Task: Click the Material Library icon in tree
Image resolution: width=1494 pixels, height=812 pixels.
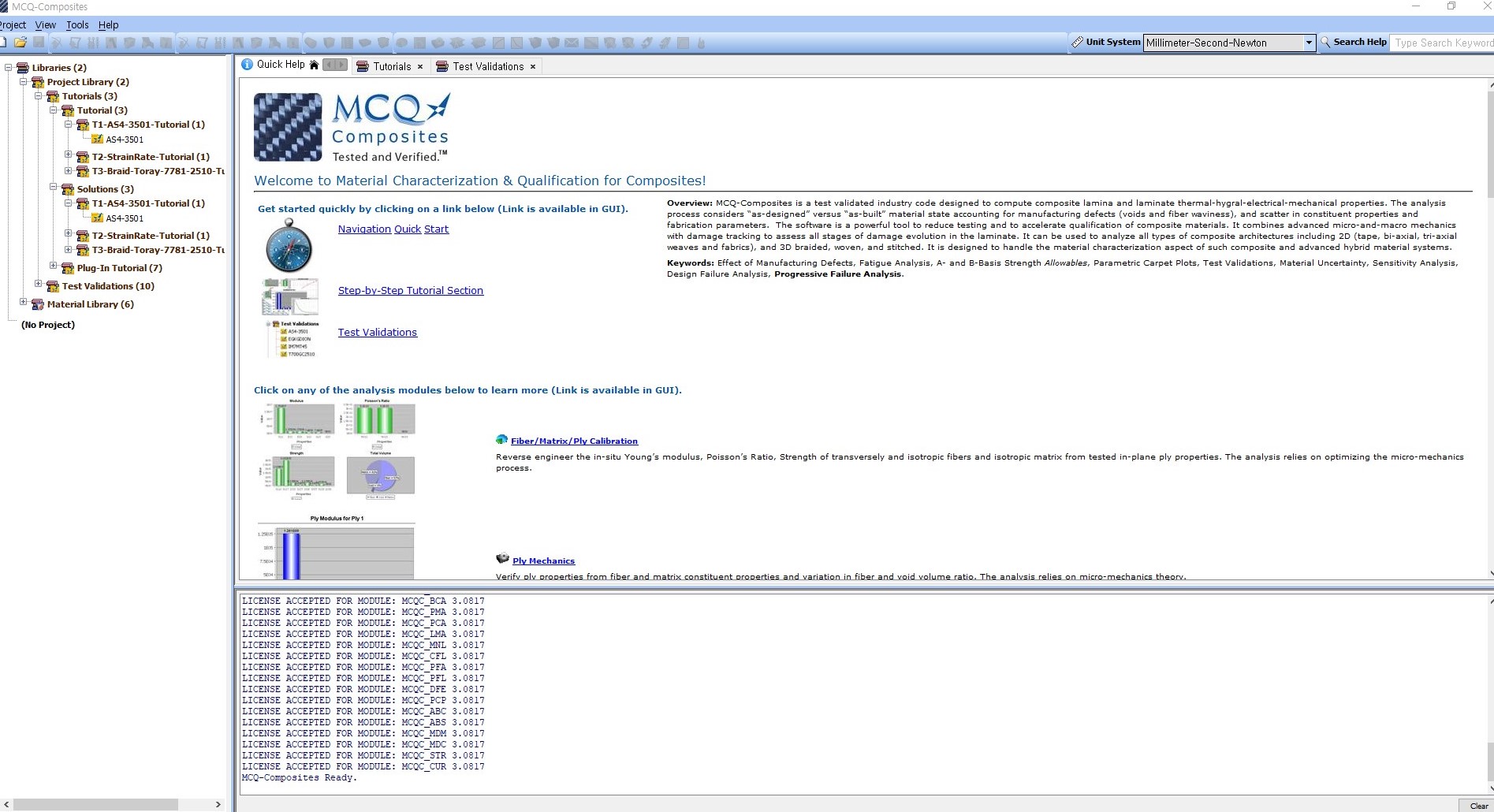Action: 38,304
